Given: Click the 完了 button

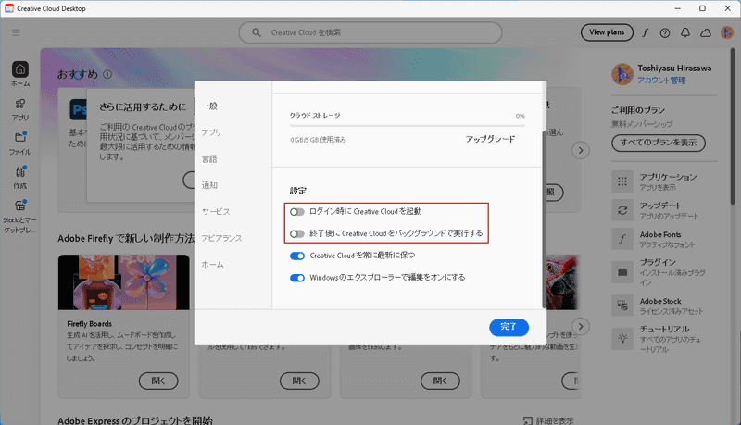Looking at the screenshot, I should coord(509,327).
